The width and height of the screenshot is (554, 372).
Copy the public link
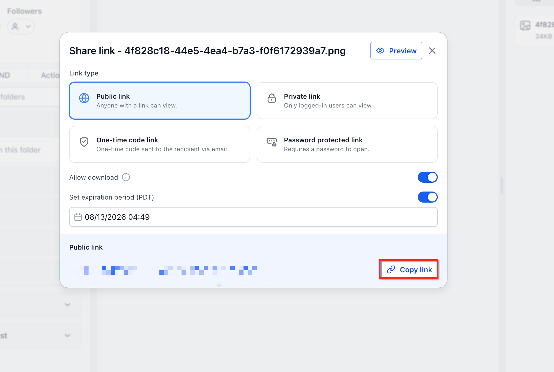click(409, 269)
